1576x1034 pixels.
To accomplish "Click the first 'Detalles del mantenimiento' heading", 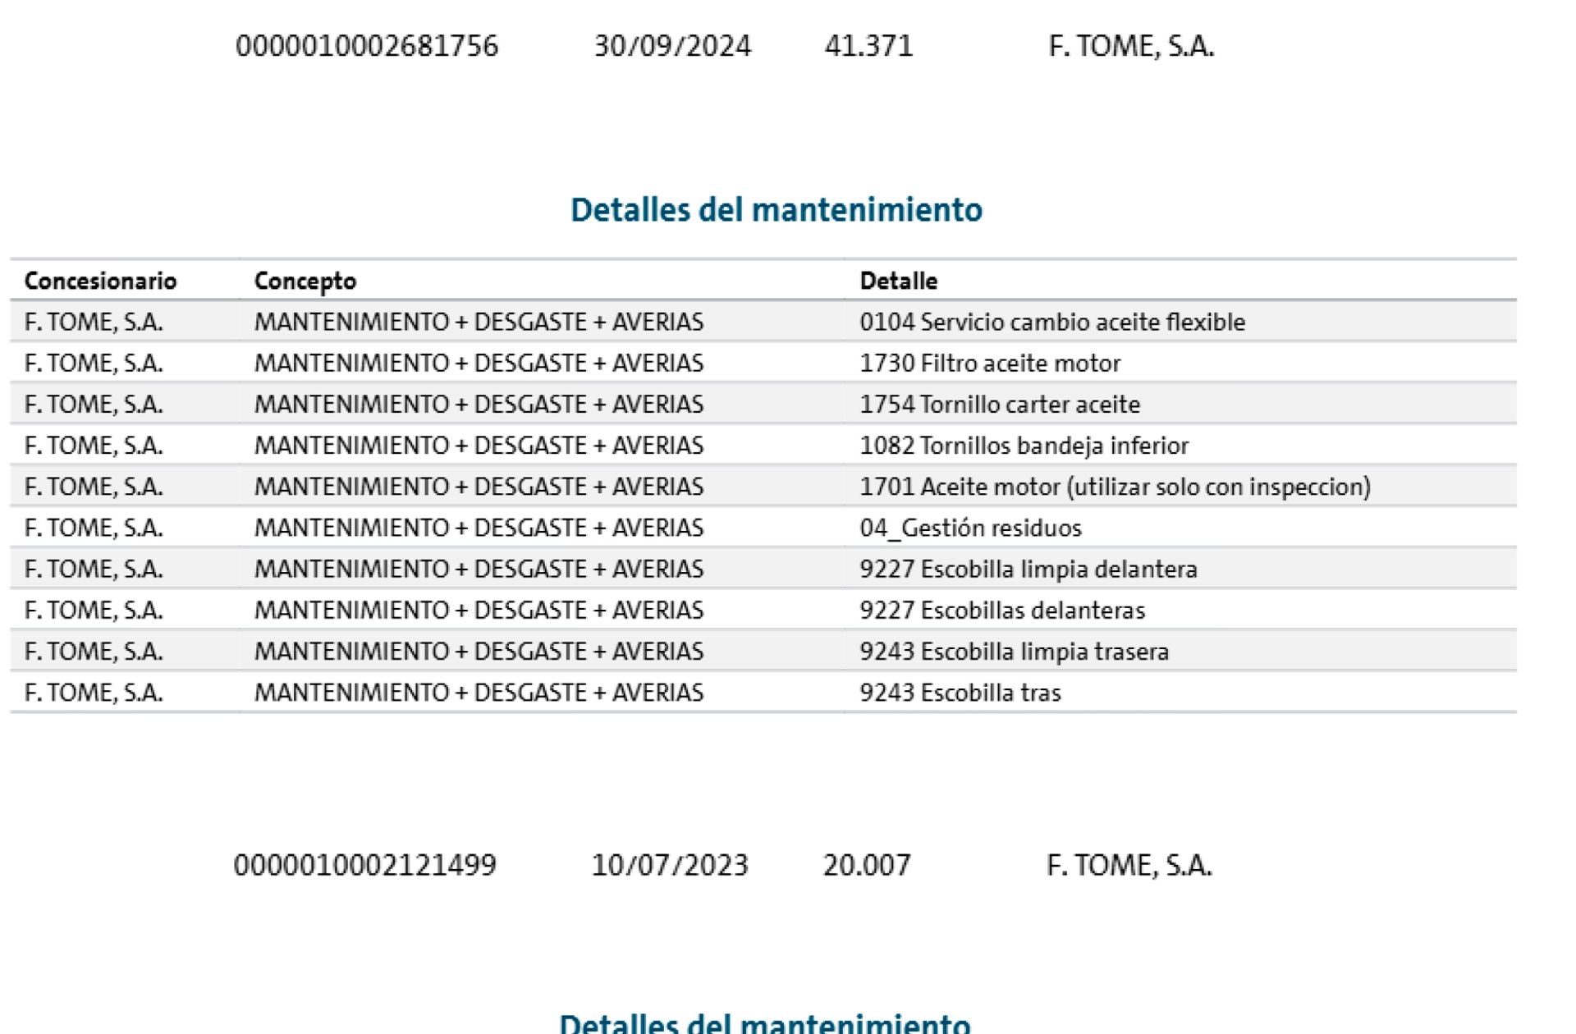I will [777, 210].
